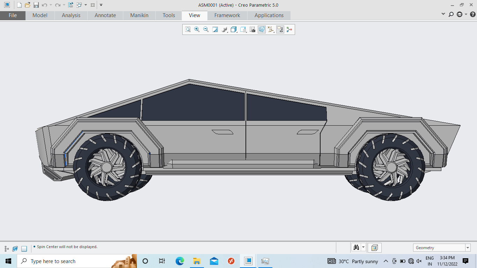Open the File menu
This screenshot has height=268, width=477.
13,15
